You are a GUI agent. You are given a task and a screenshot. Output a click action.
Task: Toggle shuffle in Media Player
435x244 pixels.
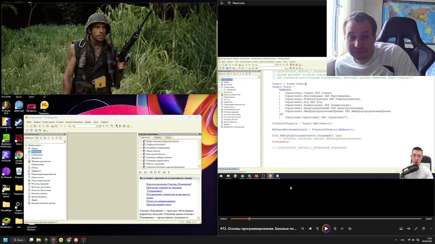(x=302, y=228)
